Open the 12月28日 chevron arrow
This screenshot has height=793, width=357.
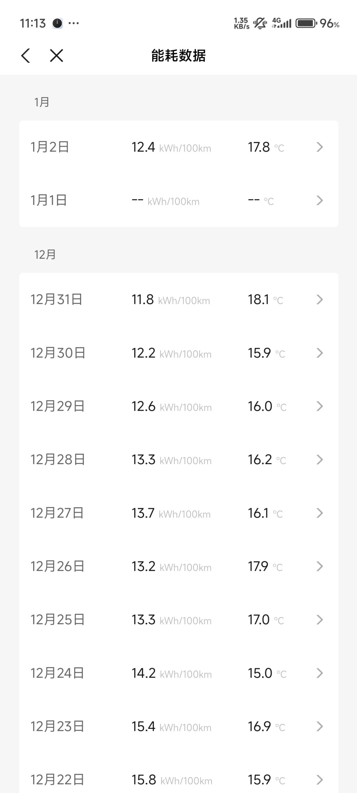320,459
